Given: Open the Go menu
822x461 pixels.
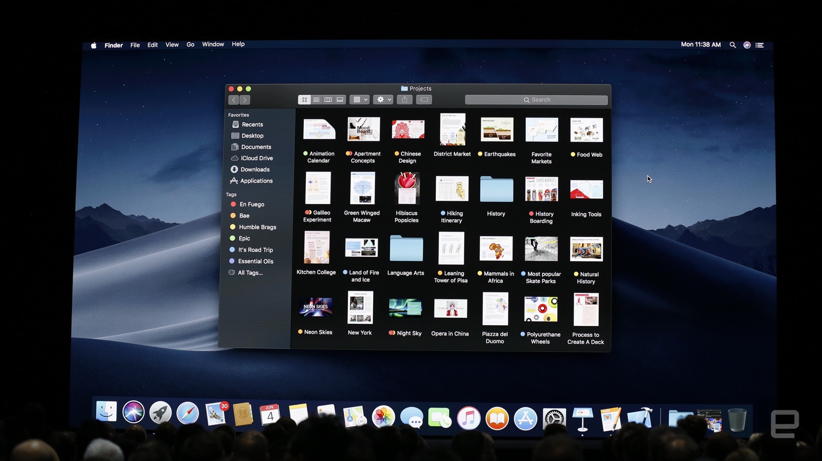Looking at the screenshot, I should point(190,45).
